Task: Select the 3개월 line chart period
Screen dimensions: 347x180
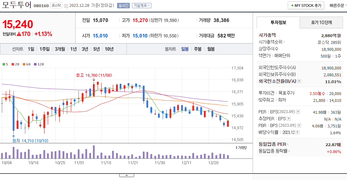Action: (60, 49)
